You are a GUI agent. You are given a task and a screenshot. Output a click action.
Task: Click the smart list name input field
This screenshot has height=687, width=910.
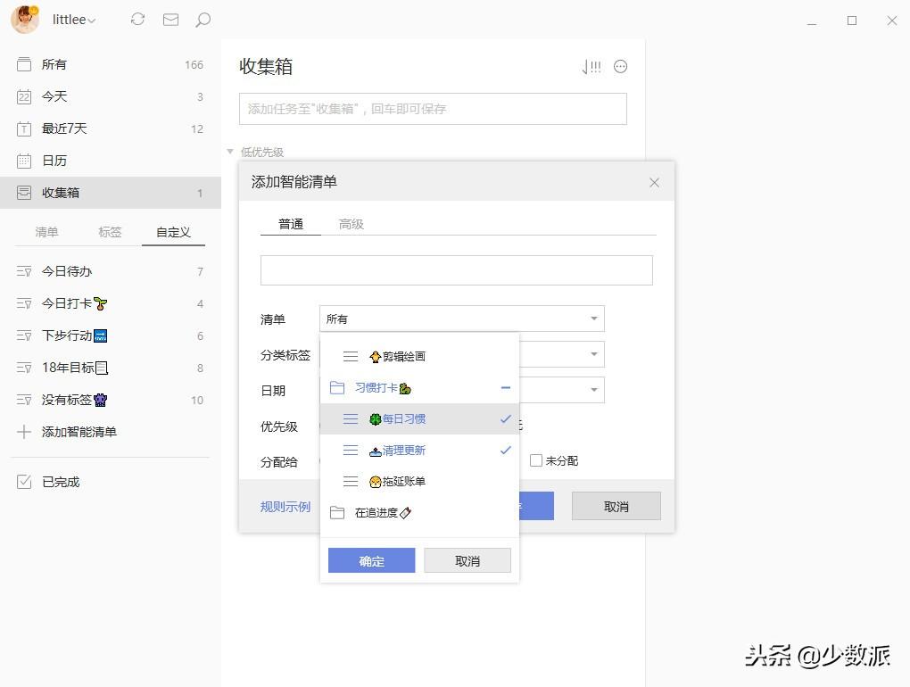(456, 269)
